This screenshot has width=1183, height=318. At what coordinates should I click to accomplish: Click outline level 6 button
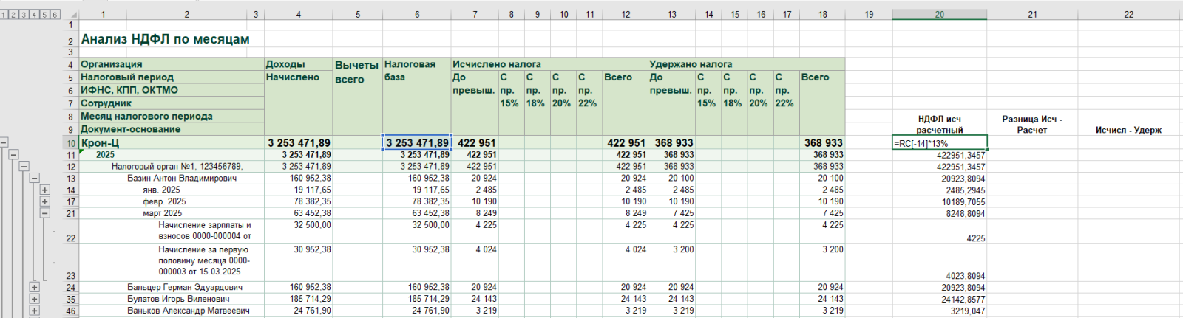click(x=54, y=15)
